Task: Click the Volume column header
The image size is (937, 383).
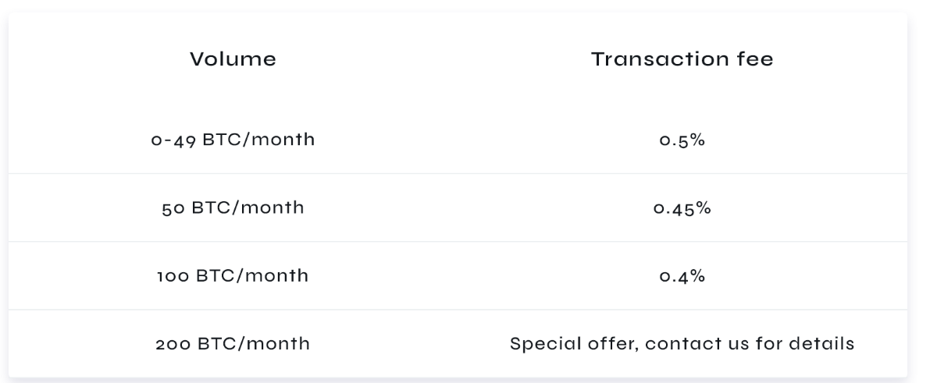Action: point(233,59)
